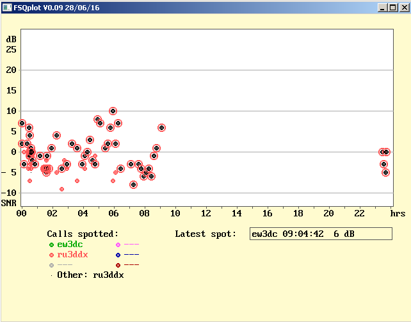
Task: Click the small -9 dB spot near 02:30
Action: (x=61, y=189)
